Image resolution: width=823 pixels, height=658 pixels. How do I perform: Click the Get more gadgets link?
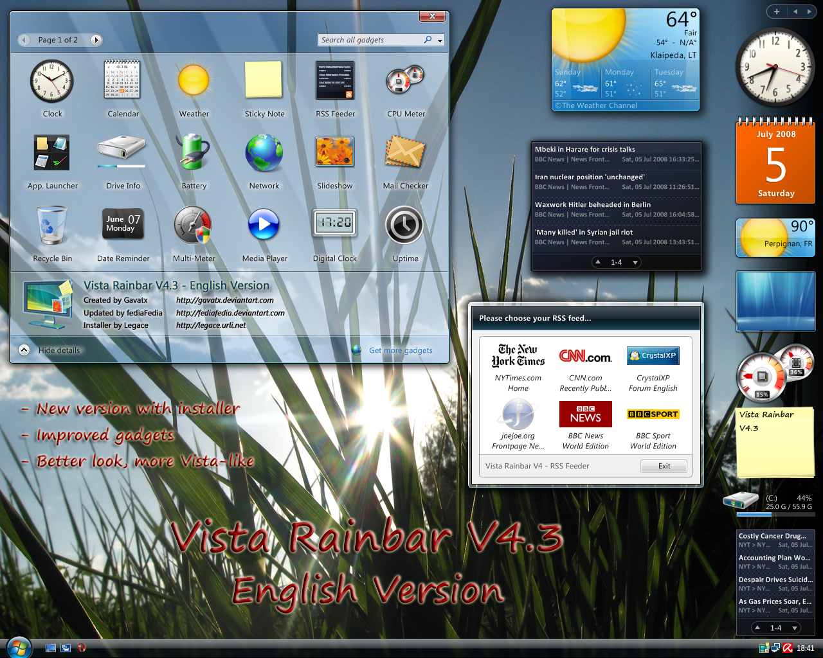click(400, 350)
